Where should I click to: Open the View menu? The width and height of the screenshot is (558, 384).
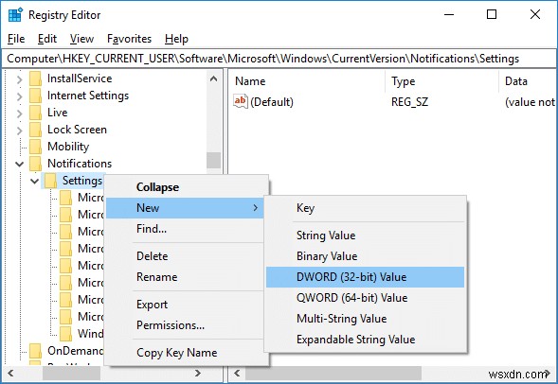point(81,39)
